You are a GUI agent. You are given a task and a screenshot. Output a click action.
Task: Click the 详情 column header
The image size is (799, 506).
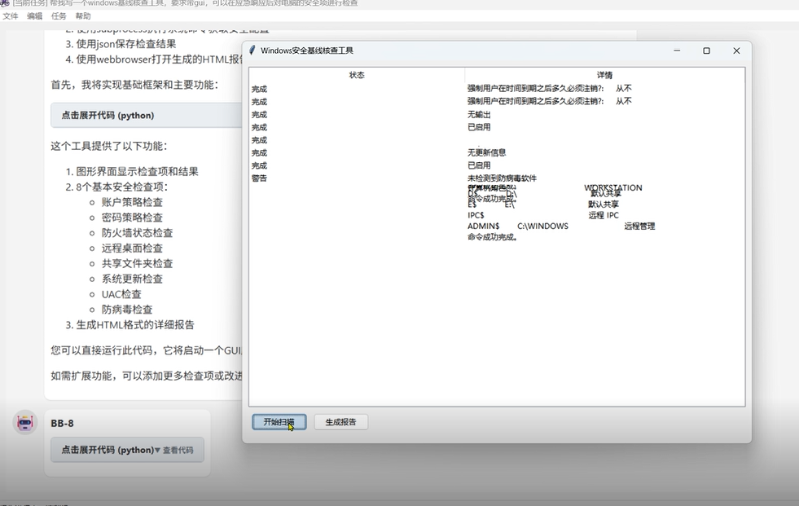pyautogui.click(x=605, y=75)
